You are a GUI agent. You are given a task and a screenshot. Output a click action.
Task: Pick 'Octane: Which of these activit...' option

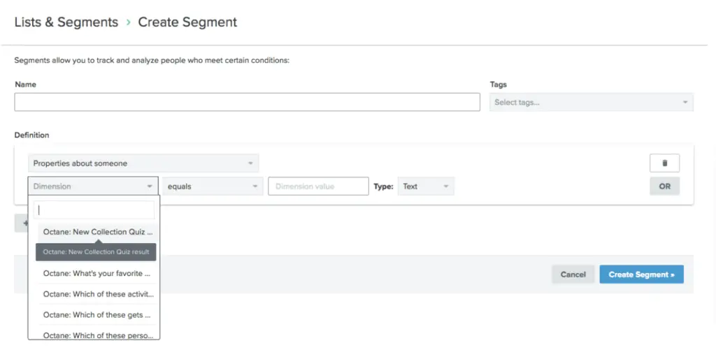click(x=97, y=294)
